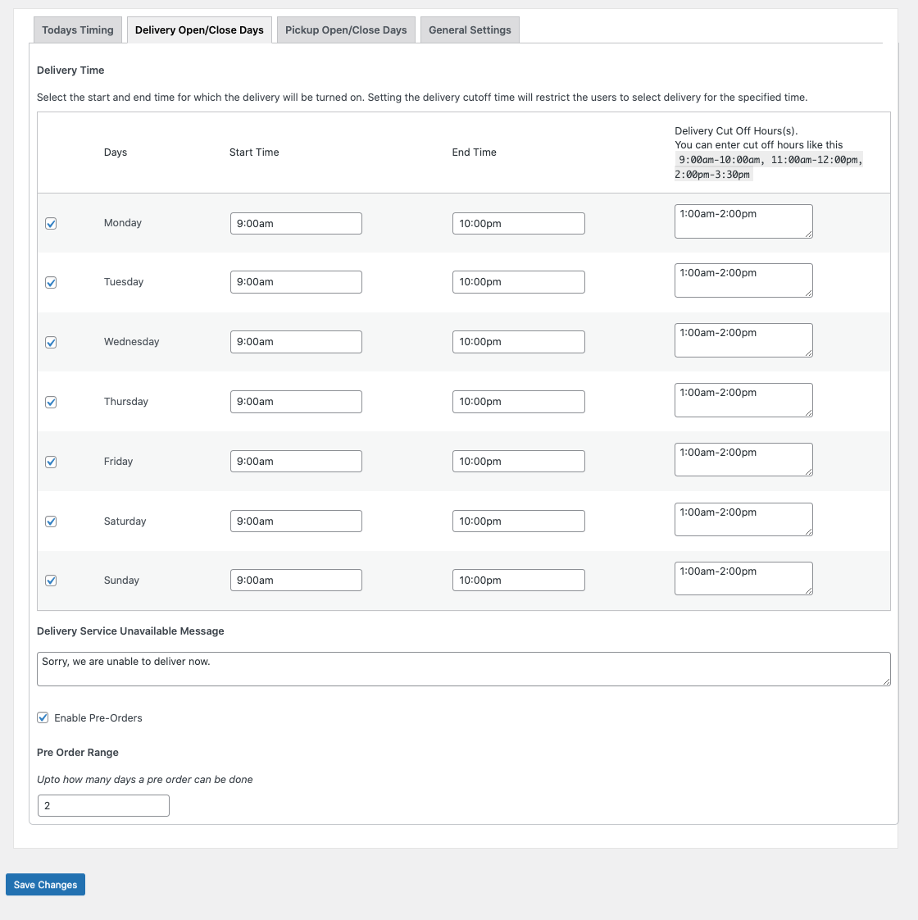918x920 pixels.
Task: Untick the Friday delivery checkbox
Action: [51, 462]
